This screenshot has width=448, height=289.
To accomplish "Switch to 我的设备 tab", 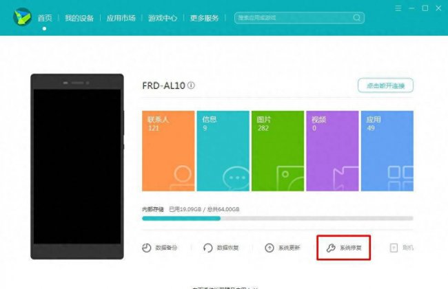I will point(79,18).
